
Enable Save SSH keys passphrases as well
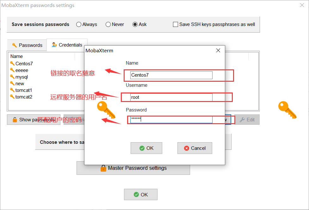[x=176, y=24]
